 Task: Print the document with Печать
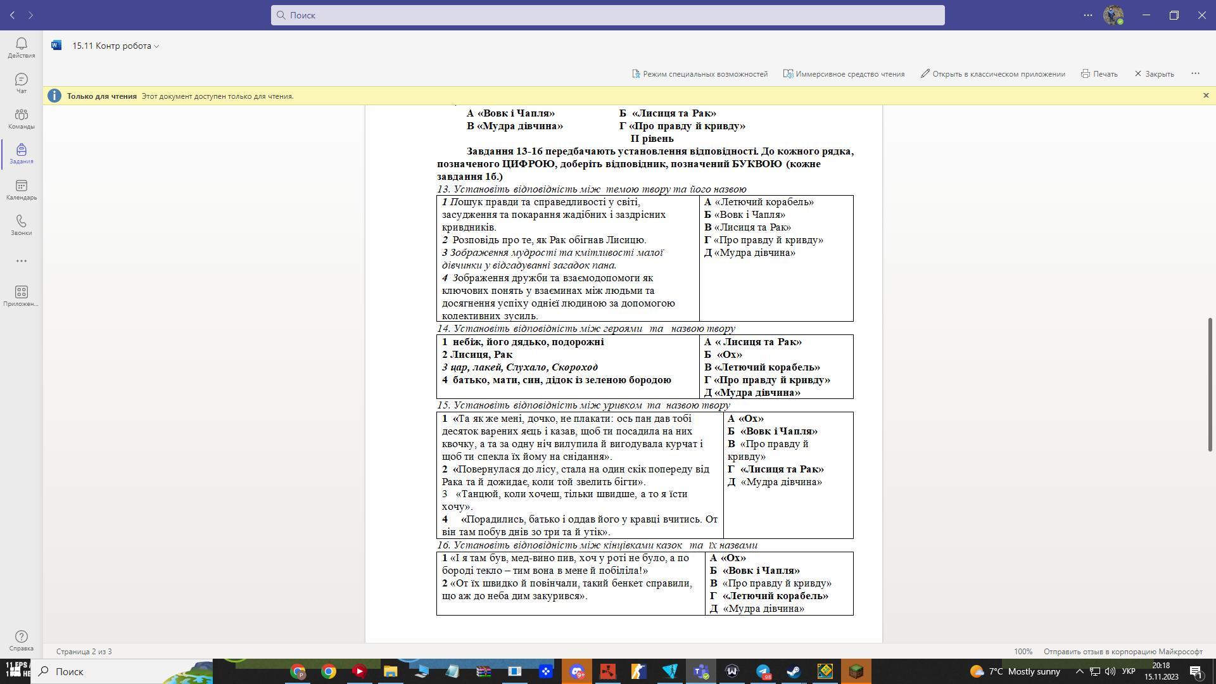pos(1099,74)
